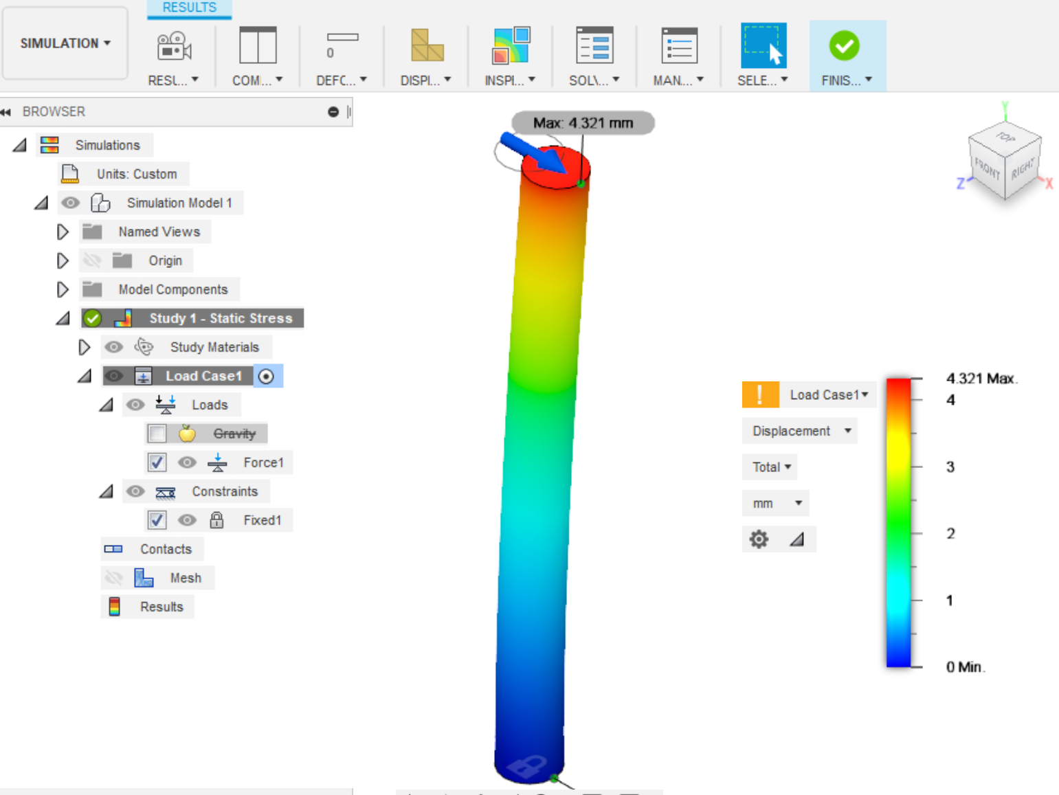Expand the Named Views folder

point(63,232)
